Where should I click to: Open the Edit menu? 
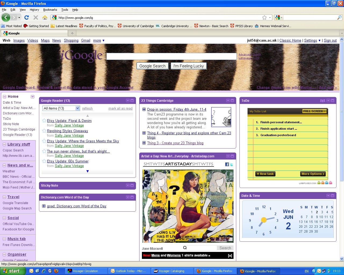pyautogui.click(x=13, y=10)
